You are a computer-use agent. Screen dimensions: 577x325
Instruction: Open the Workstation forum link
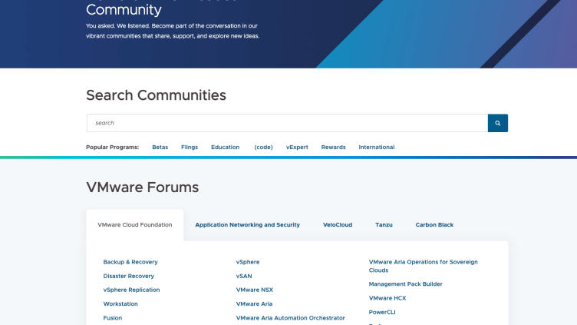tap(120, 304)
